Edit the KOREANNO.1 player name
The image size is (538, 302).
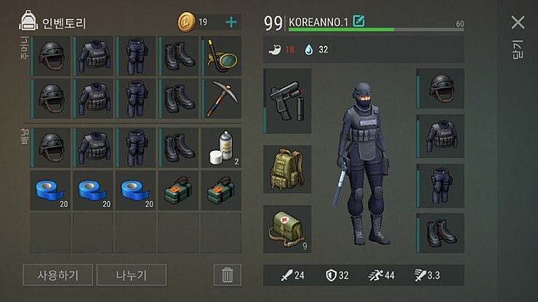point(359,21)
